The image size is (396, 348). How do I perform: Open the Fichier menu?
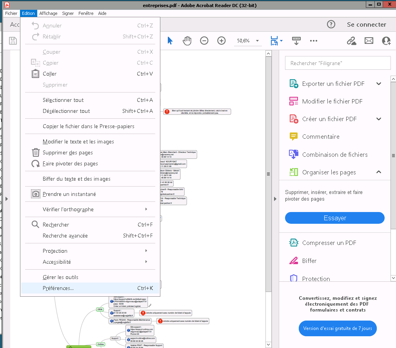point(11,13)
